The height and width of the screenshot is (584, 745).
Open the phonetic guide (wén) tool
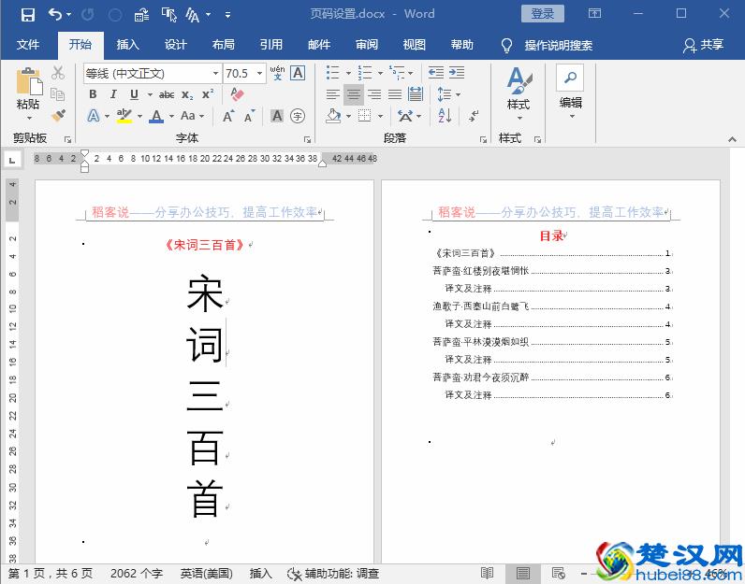coord(277,73)
